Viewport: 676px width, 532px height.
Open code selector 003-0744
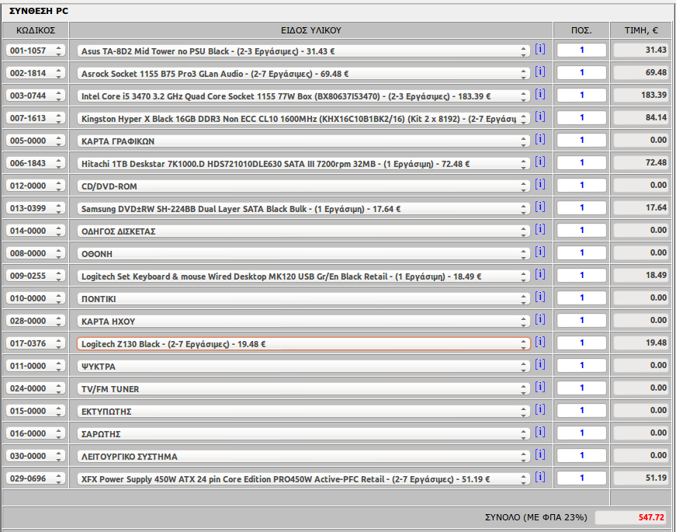pyautogui.click(x=36, y=96)
